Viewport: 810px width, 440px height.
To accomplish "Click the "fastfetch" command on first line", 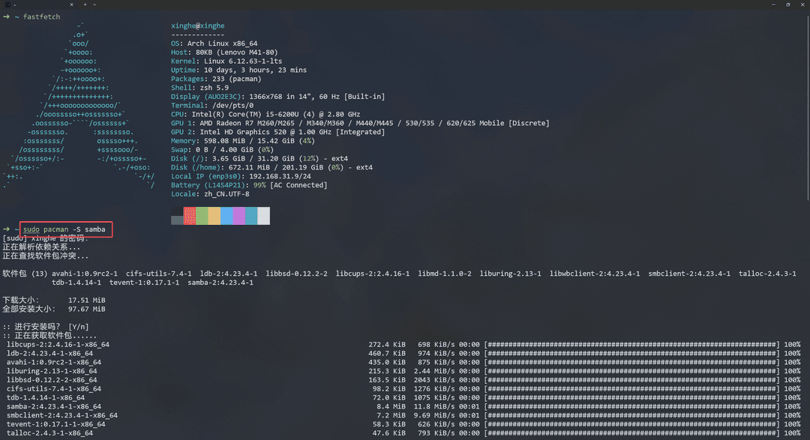I will (41, 17).
